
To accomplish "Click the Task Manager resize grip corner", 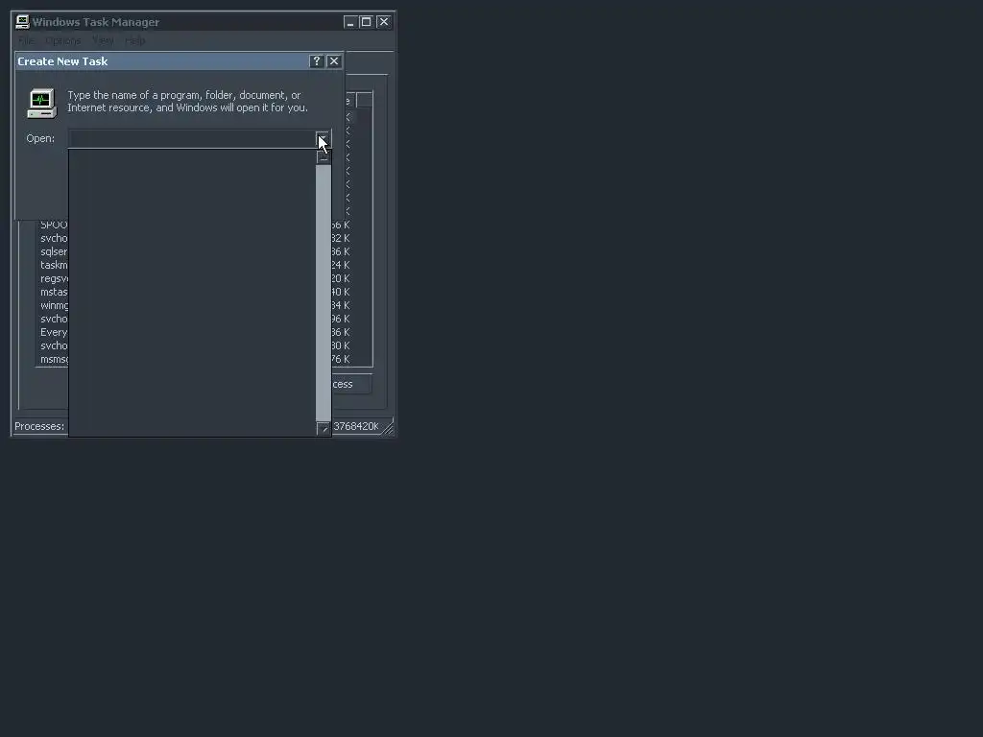I will click(x=389, y=427).
